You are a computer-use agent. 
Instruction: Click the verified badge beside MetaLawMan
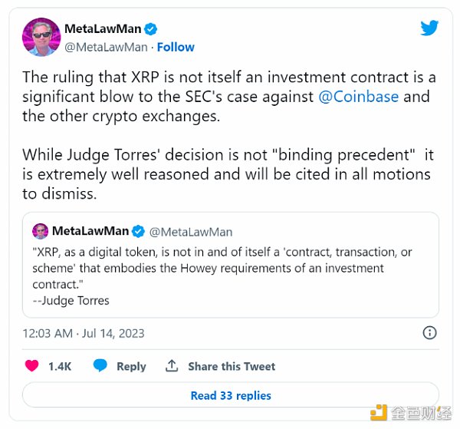pyautogui.click(x=151, y=29)
